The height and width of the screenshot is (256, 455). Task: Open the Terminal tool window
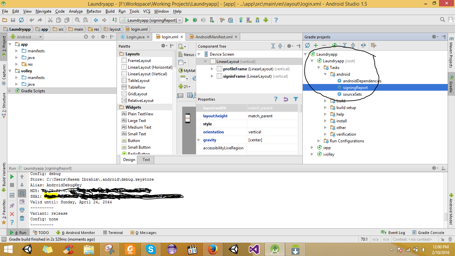(x=113, y=233)
